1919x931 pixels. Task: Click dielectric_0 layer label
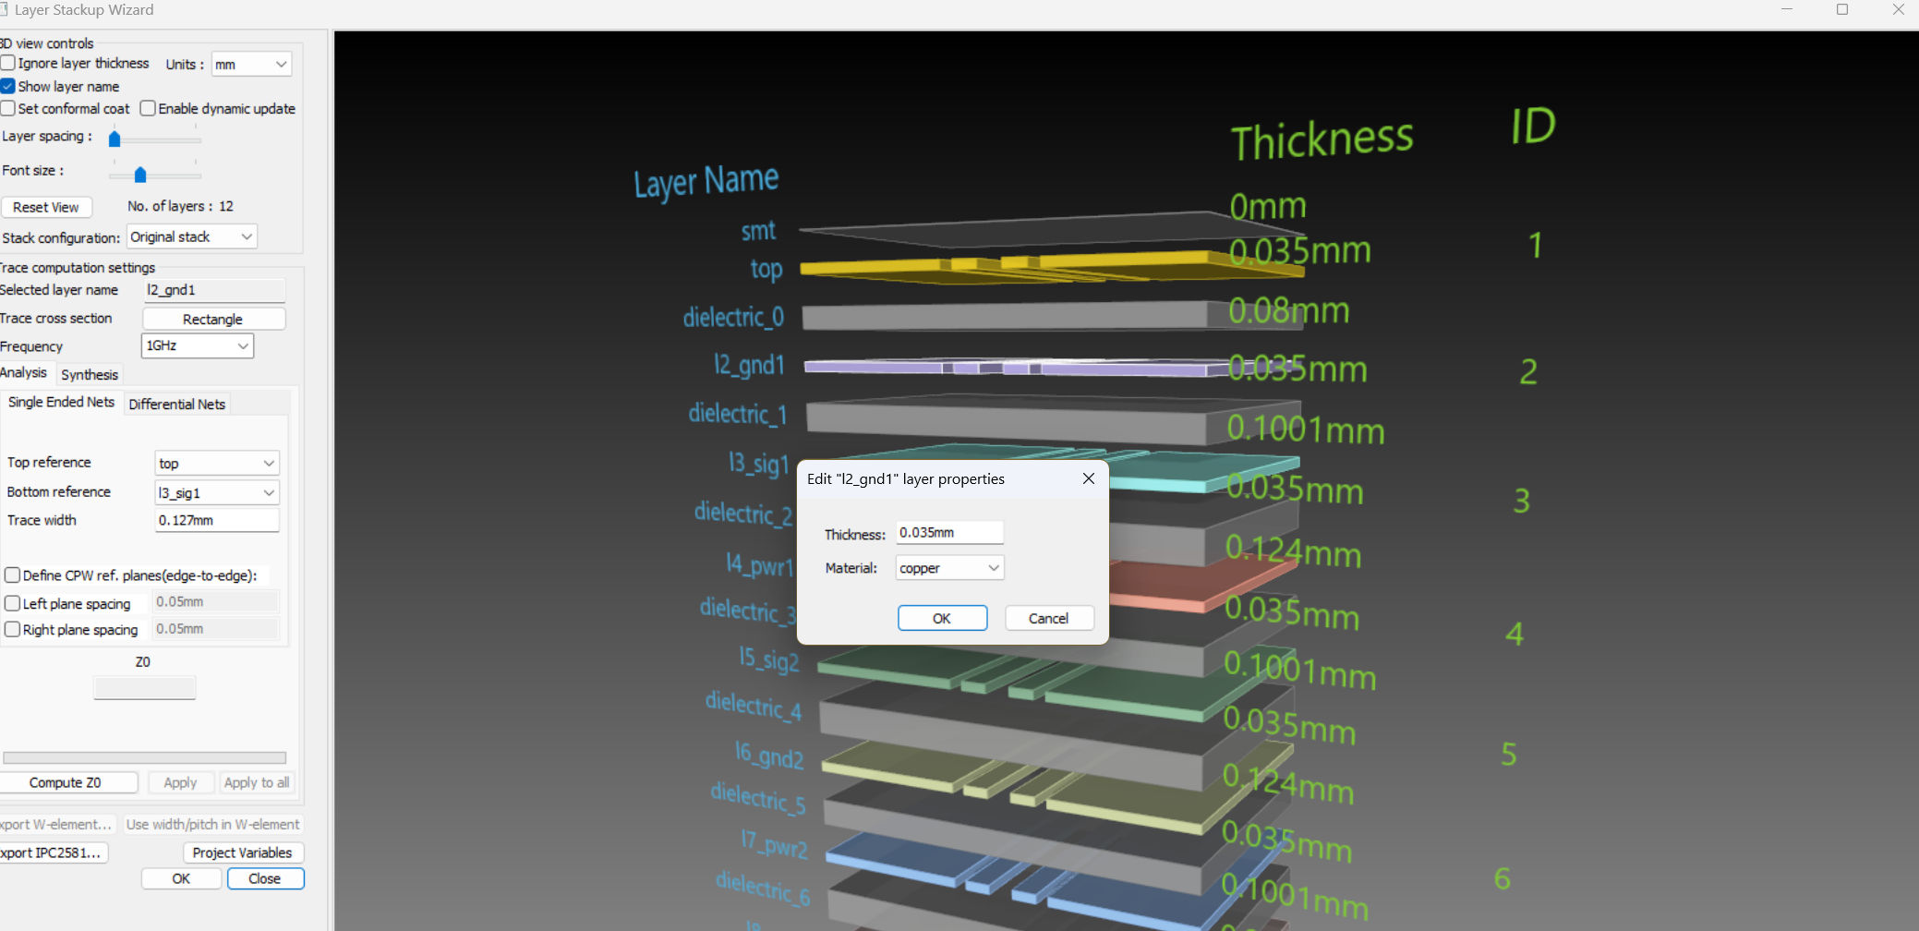tap(733, 318)
